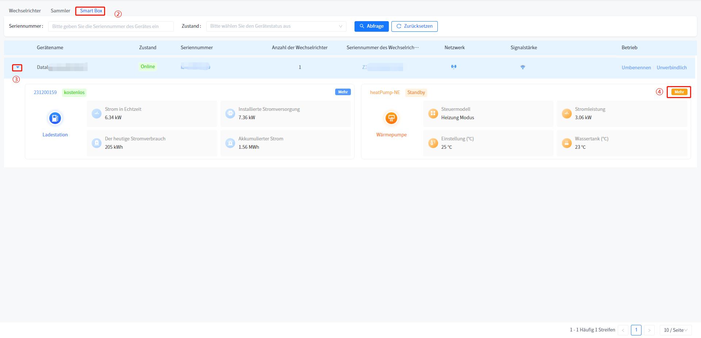This screenshot has width=701, height=338.
Task: Collapse the device row expander arrow
Action: point(17,67)
